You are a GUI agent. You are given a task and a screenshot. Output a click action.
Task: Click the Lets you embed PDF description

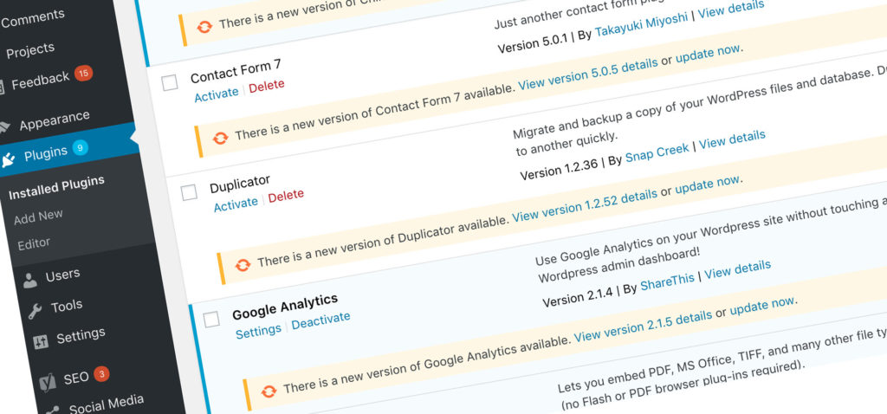point(722,368)
